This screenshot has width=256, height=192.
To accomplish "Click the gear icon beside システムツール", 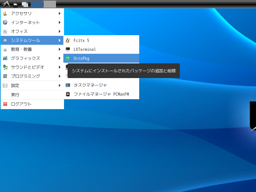I will click(5, 40).
